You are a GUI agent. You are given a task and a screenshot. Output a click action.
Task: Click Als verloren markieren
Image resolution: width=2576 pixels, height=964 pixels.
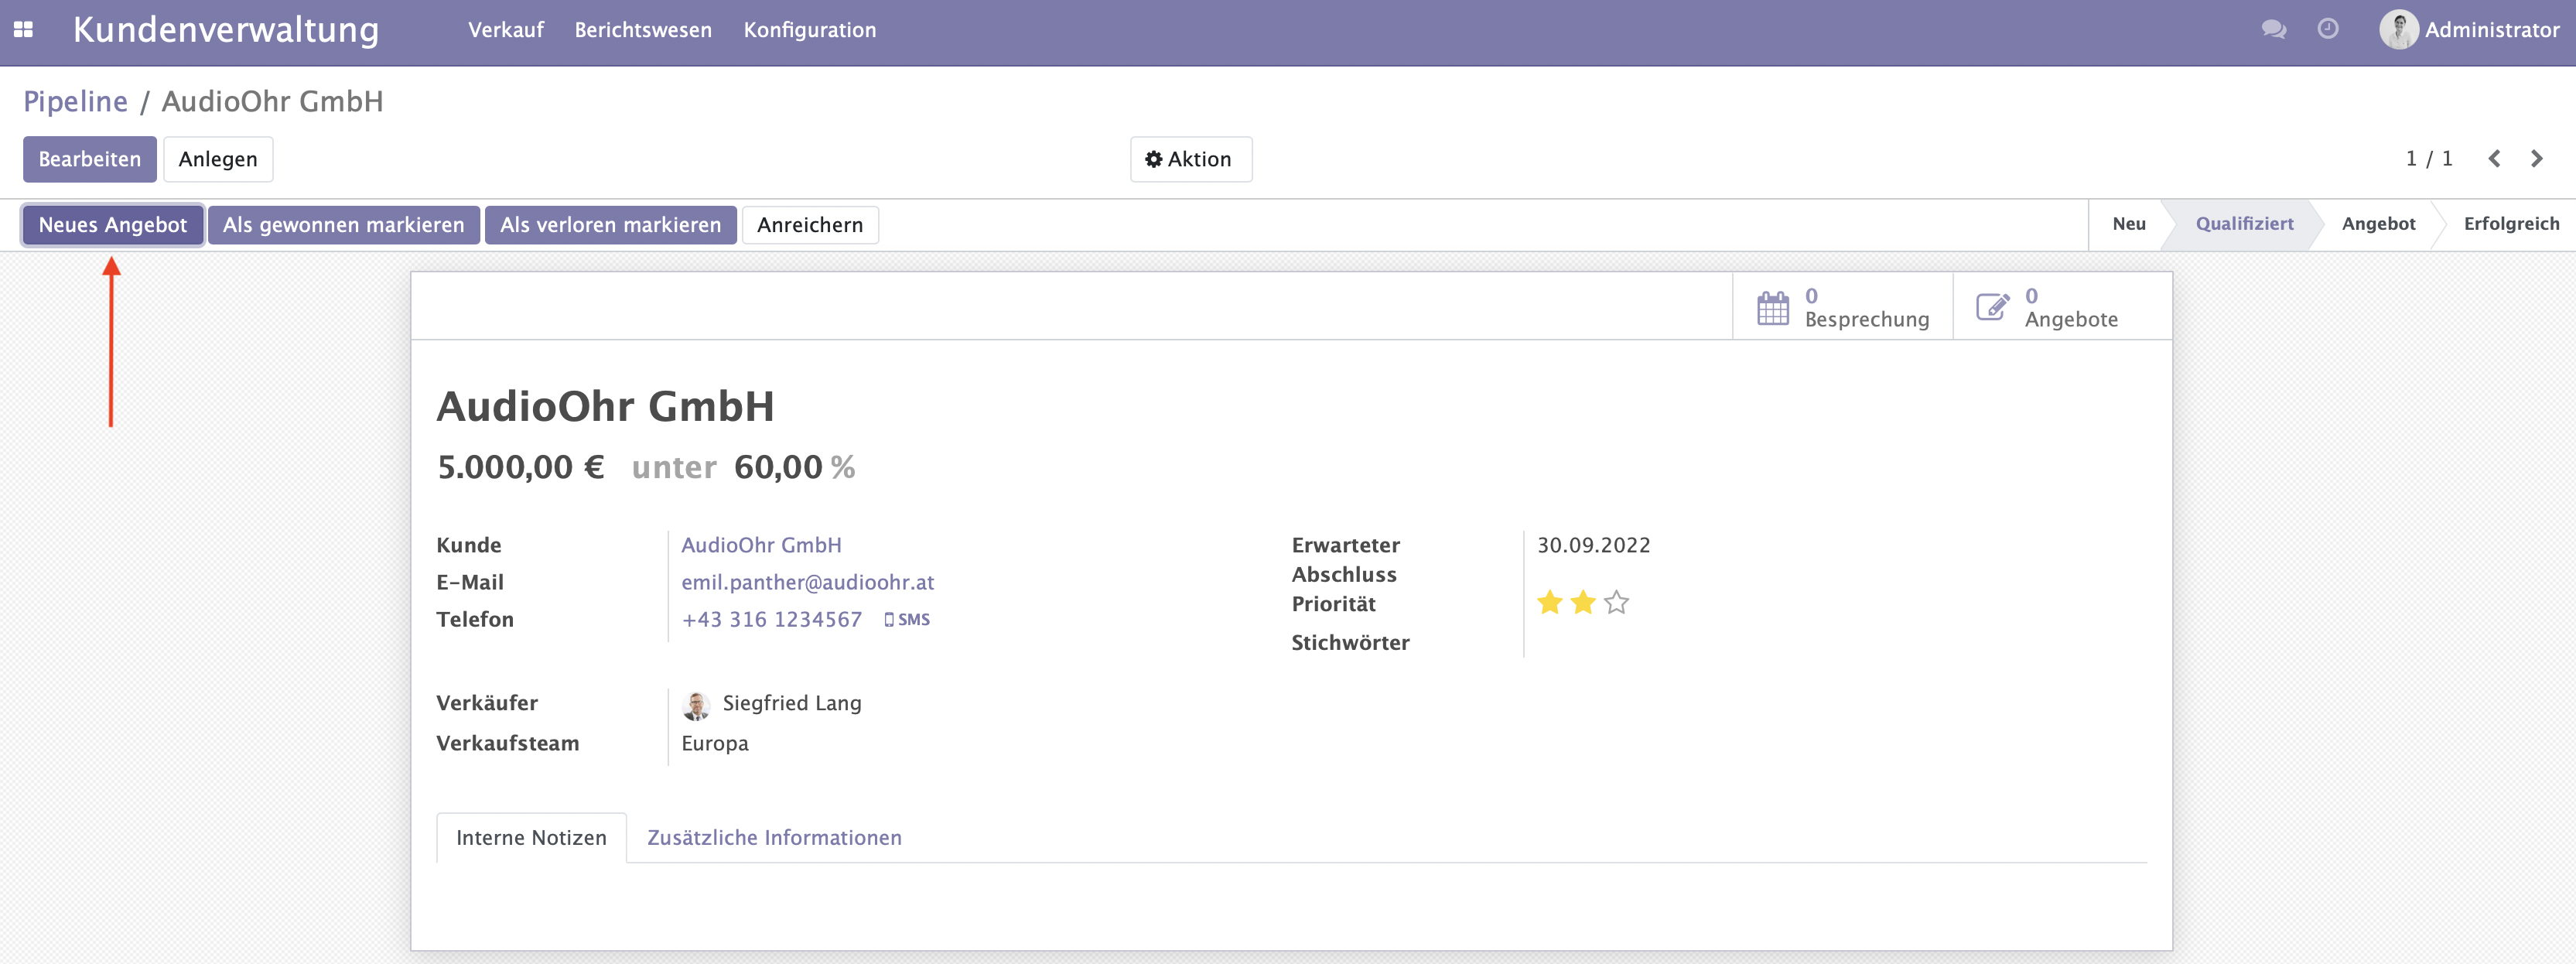(610, 225)
